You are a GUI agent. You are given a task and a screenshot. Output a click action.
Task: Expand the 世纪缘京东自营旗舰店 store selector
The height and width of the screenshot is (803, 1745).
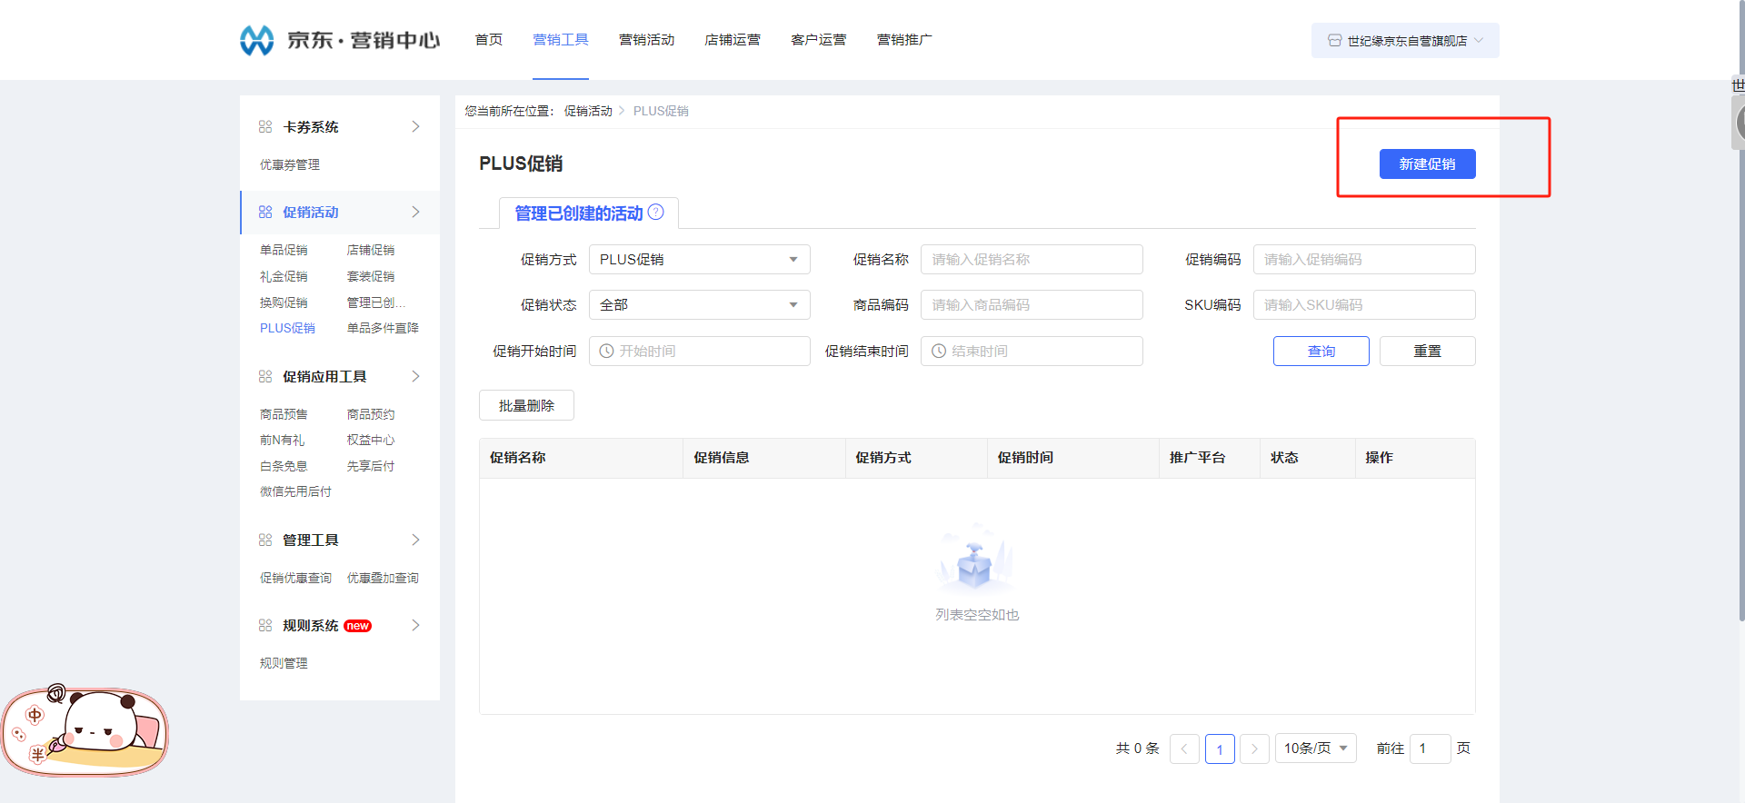(1405, 41)
